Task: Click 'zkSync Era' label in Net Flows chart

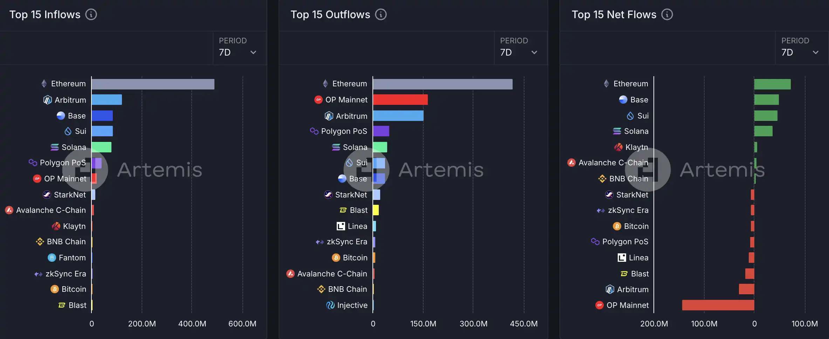Action: [628, 210]
